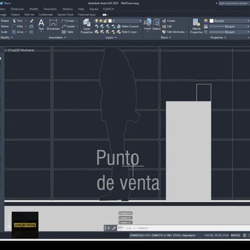The height and width of the screenshot is (250, 250).
Task: Open the Dimension menu
Action: click(17, 9)
